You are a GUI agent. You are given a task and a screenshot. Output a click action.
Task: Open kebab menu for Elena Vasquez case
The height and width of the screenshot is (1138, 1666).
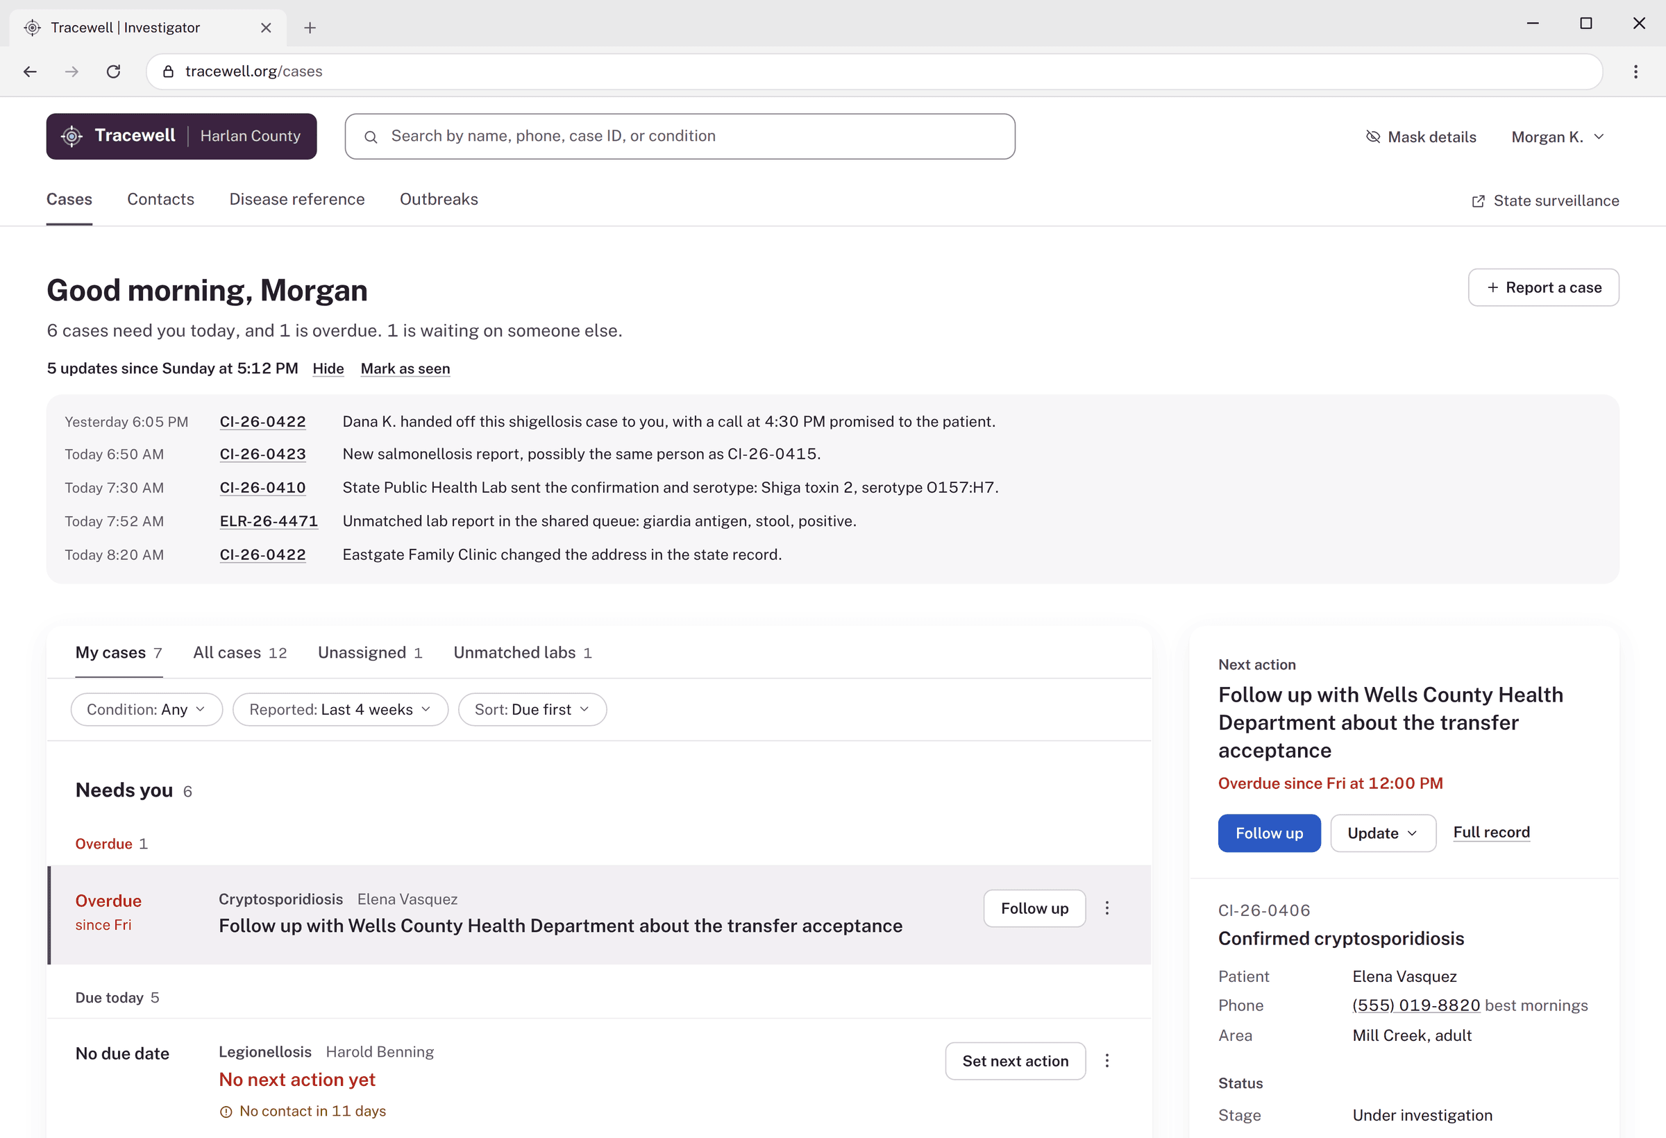(1107, 908)
